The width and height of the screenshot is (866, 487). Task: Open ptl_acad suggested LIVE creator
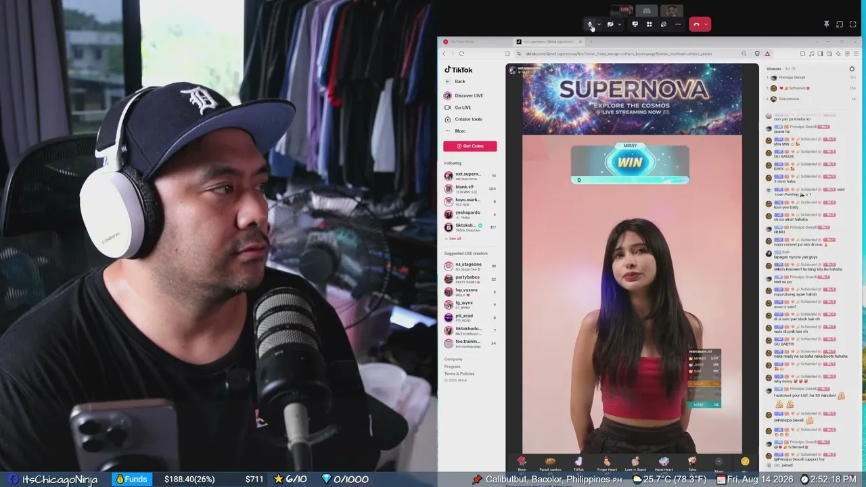(470, 317)
